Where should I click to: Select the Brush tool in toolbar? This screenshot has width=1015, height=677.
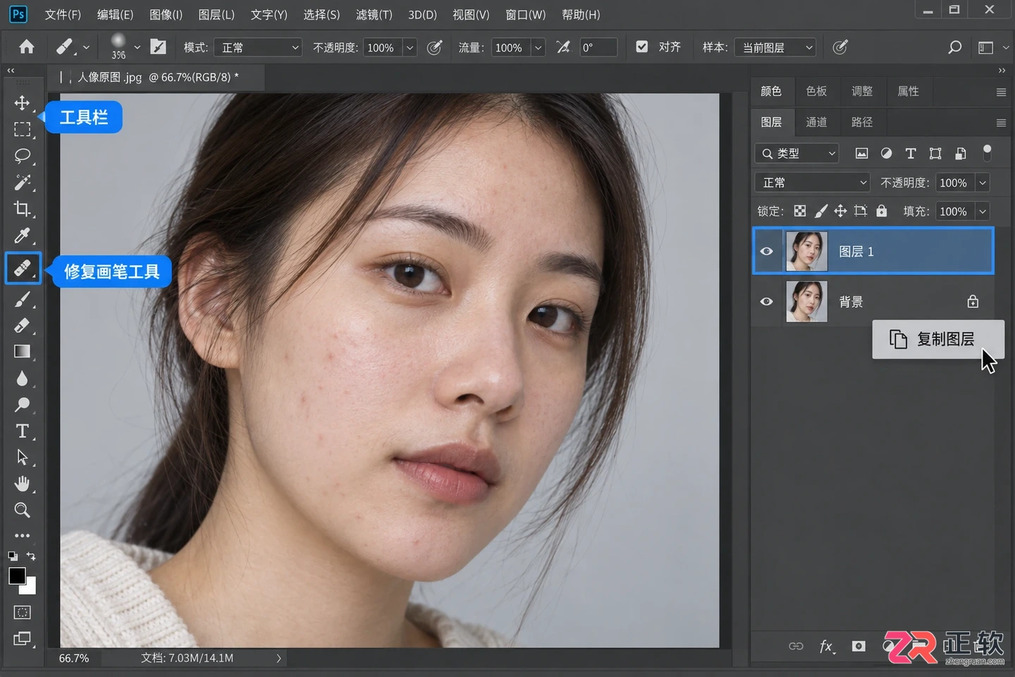point(22,299)
